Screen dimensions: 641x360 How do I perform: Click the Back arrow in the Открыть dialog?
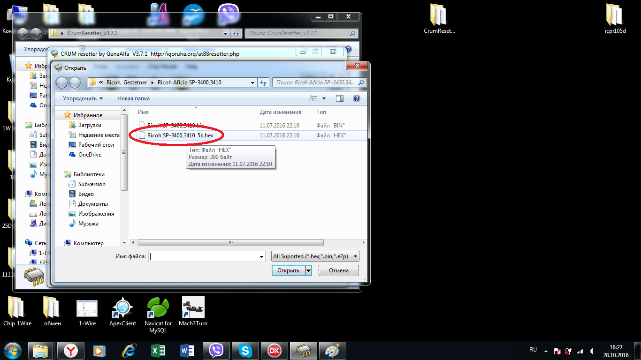point(61,82)
